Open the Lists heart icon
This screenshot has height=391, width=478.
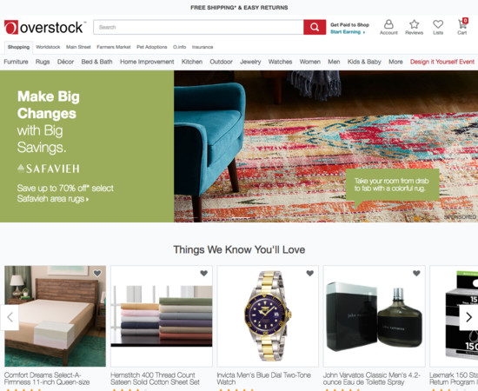click(438, 27)
